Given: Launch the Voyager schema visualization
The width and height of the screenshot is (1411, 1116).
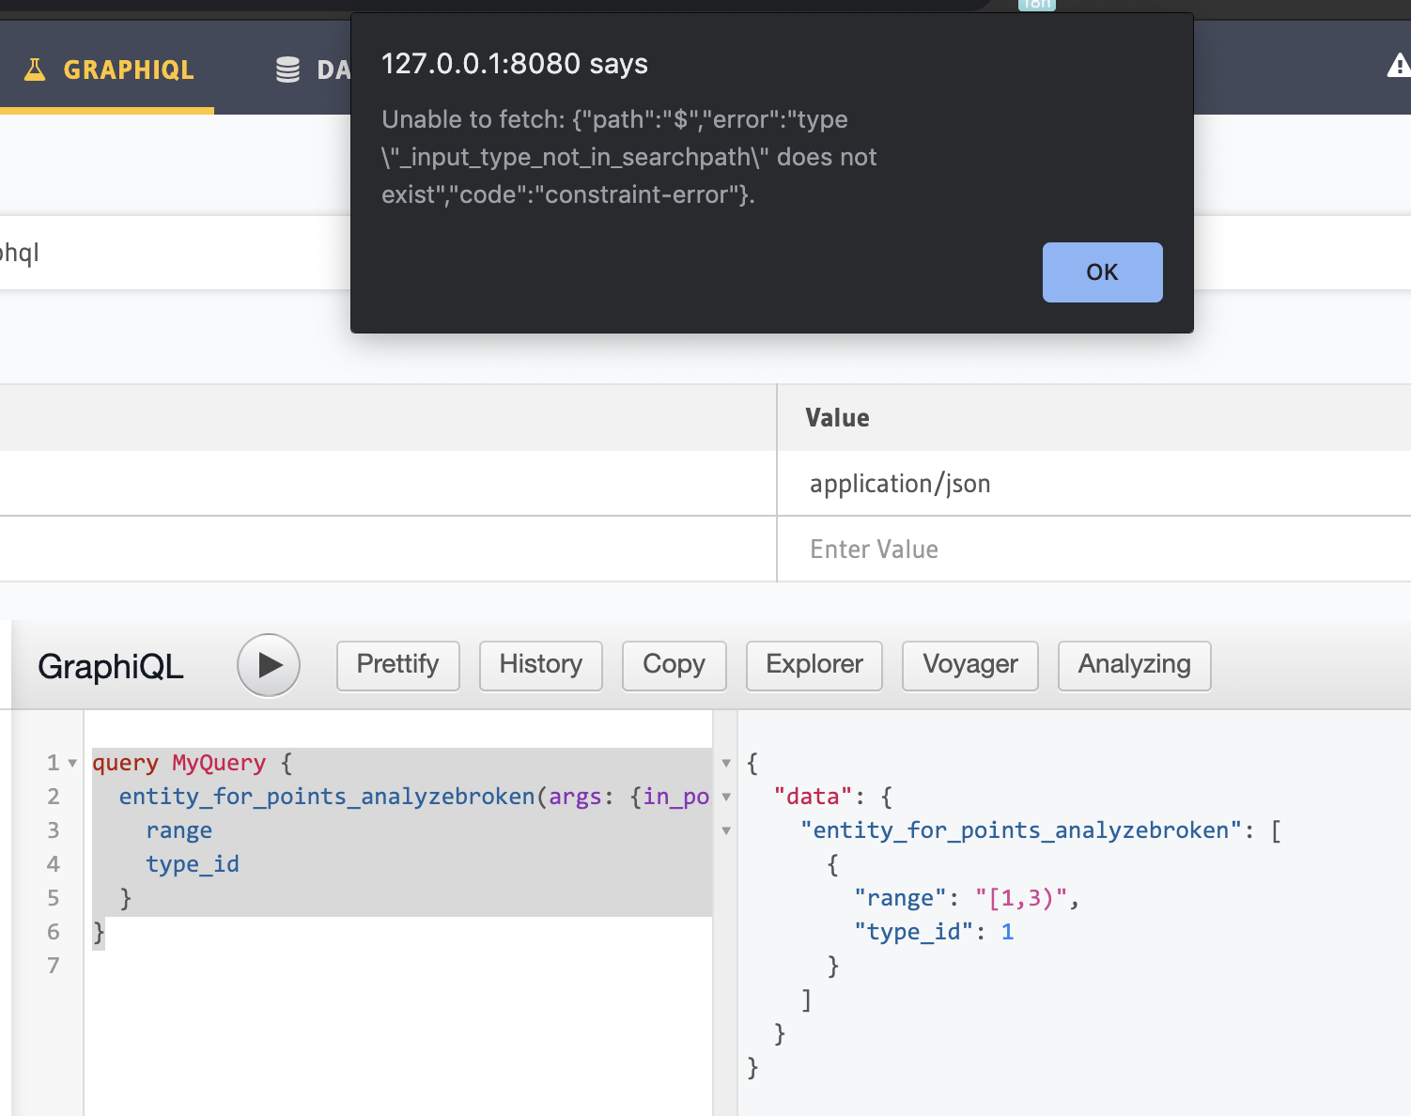Looking at the screenshot, I should click(969, 665).
